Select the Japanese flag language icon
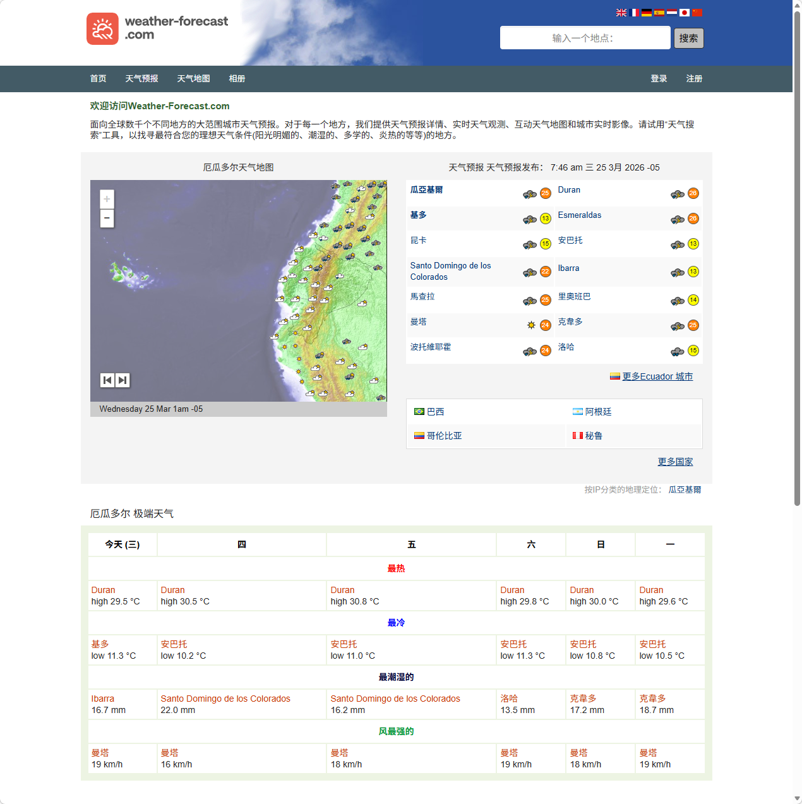Image resolution: width=802 pixels, height=804 pixels. [x=685, y=12]
